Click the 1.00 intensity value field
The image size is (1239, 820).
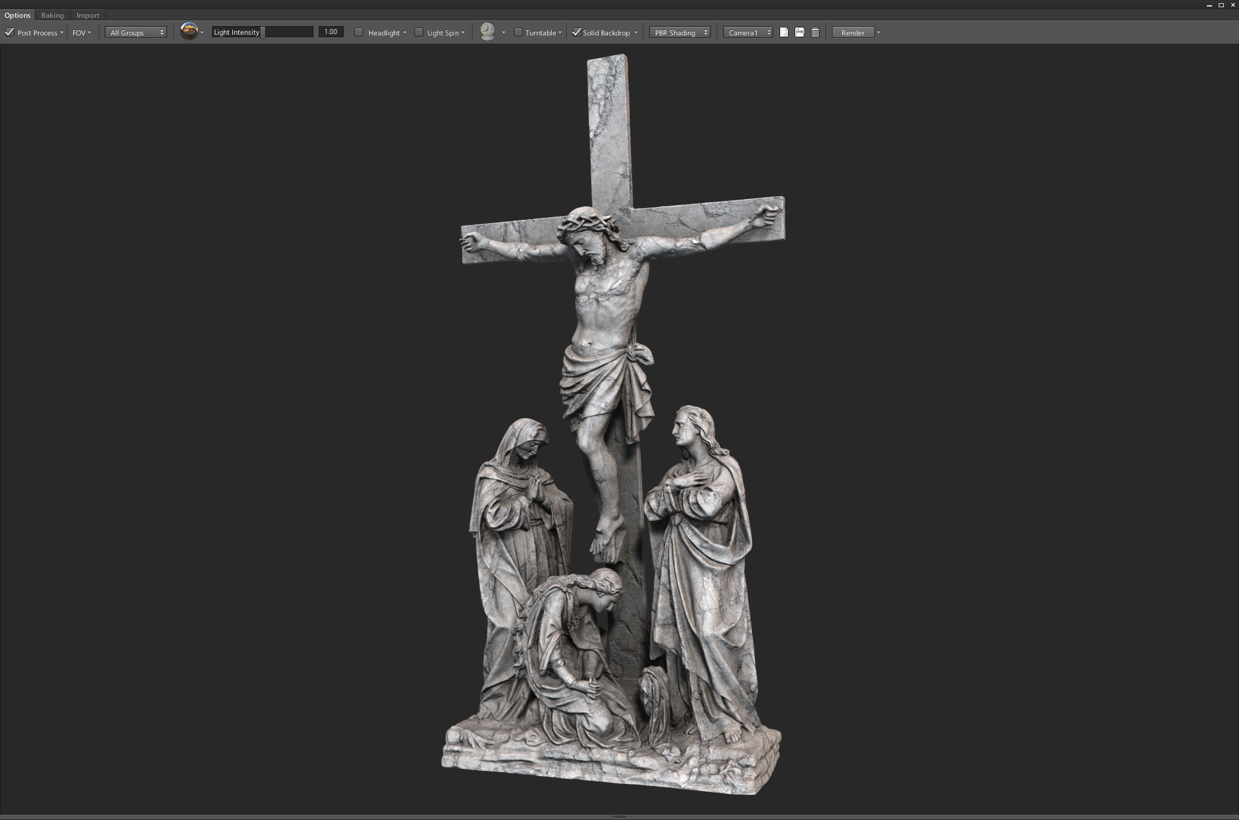click(331, 31)
